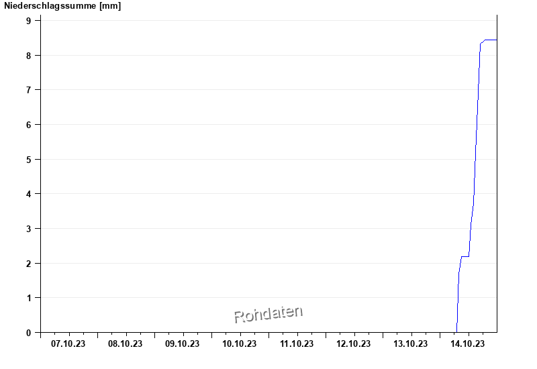This screenshot has width=537, height=369.
Task: Click the 07.10.23 date label
Action: 68,344
